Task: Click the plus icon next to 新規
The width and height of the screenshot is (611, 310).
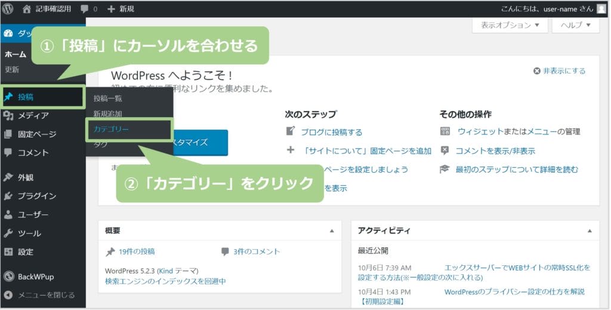Action: tap(111, 9)
